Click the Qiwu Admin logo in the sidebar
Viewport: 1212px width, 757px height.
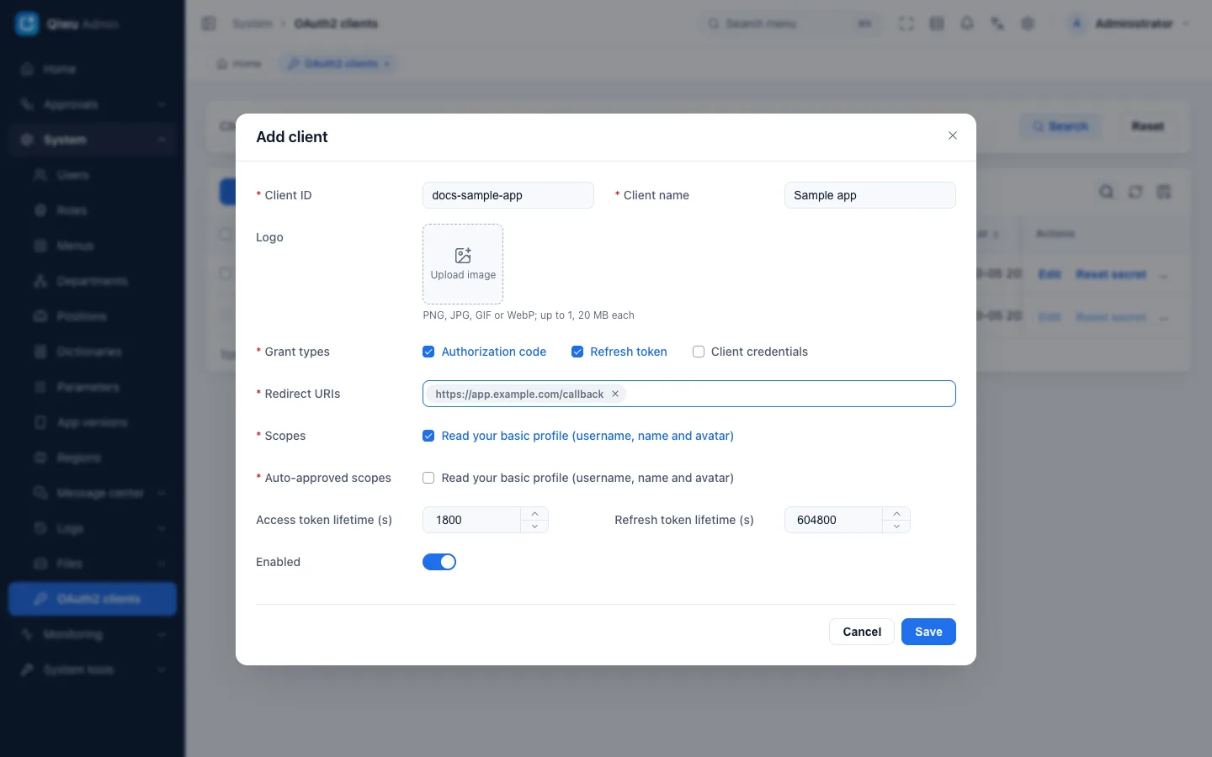(x=27, y=24)
